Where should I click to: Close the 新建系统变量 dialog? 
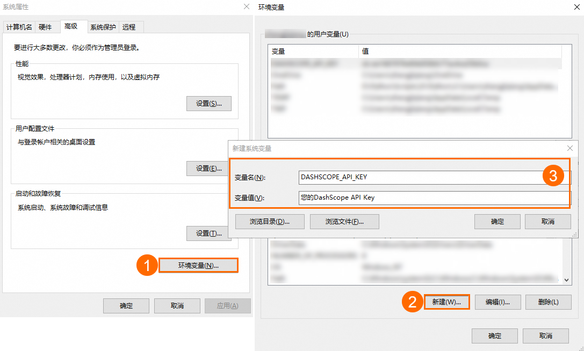tap(570, 148)
